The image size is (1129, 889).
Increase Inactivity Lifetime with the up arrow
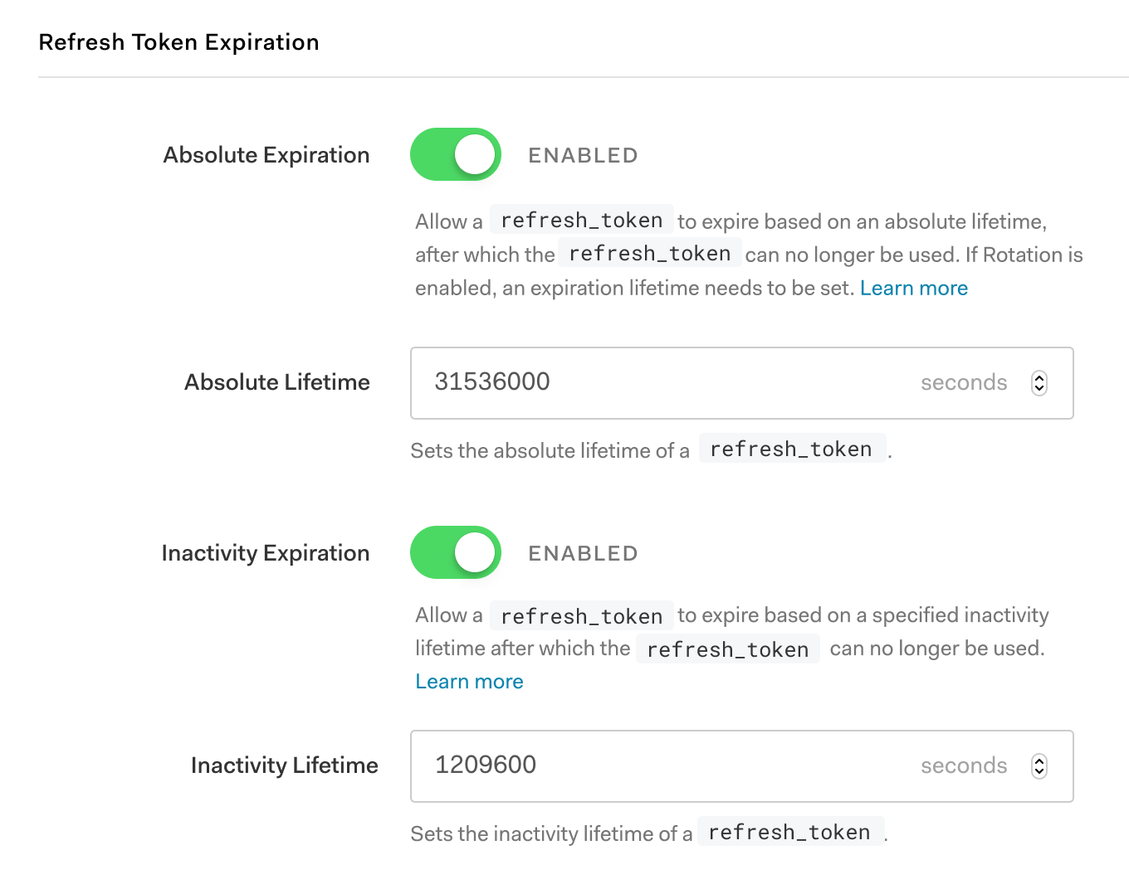(1039, 760)
